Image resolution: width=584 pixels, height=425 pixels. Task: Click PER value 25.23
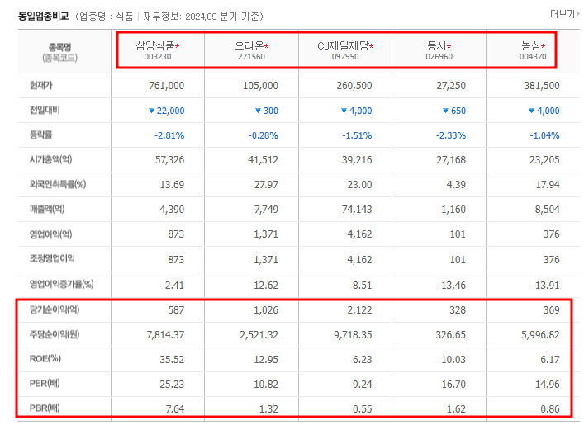coord(172,384)
